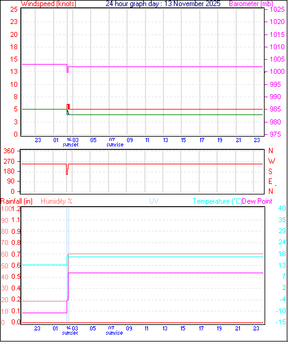This screenshot has height=344, width=288.
Task: Select windspeed scale value 20 knots
Action: tap(14, 34)
